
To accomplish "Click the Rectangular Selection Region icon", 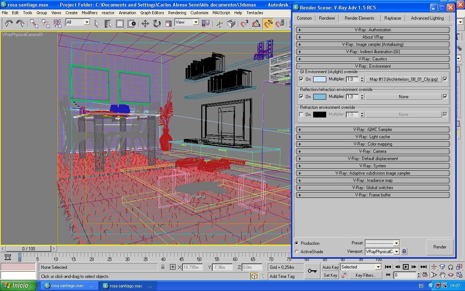I will 120,24.
